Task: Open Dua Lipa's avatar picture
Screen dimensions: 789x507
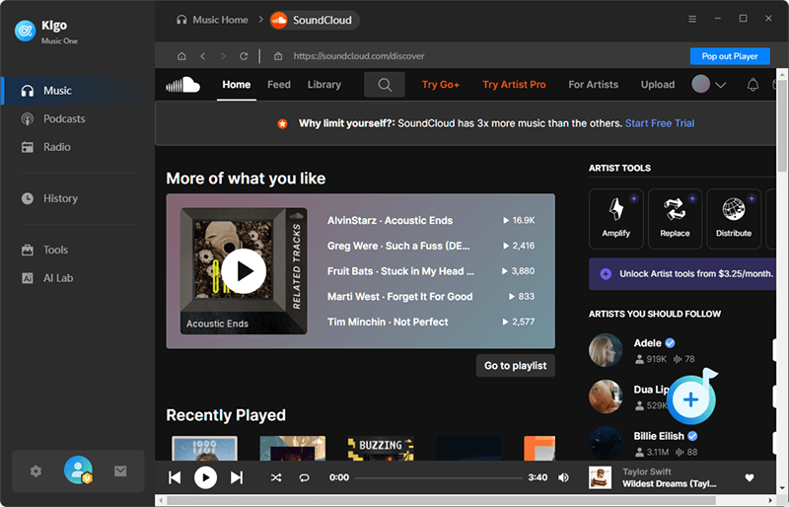Action: click(x=606, y=397)
